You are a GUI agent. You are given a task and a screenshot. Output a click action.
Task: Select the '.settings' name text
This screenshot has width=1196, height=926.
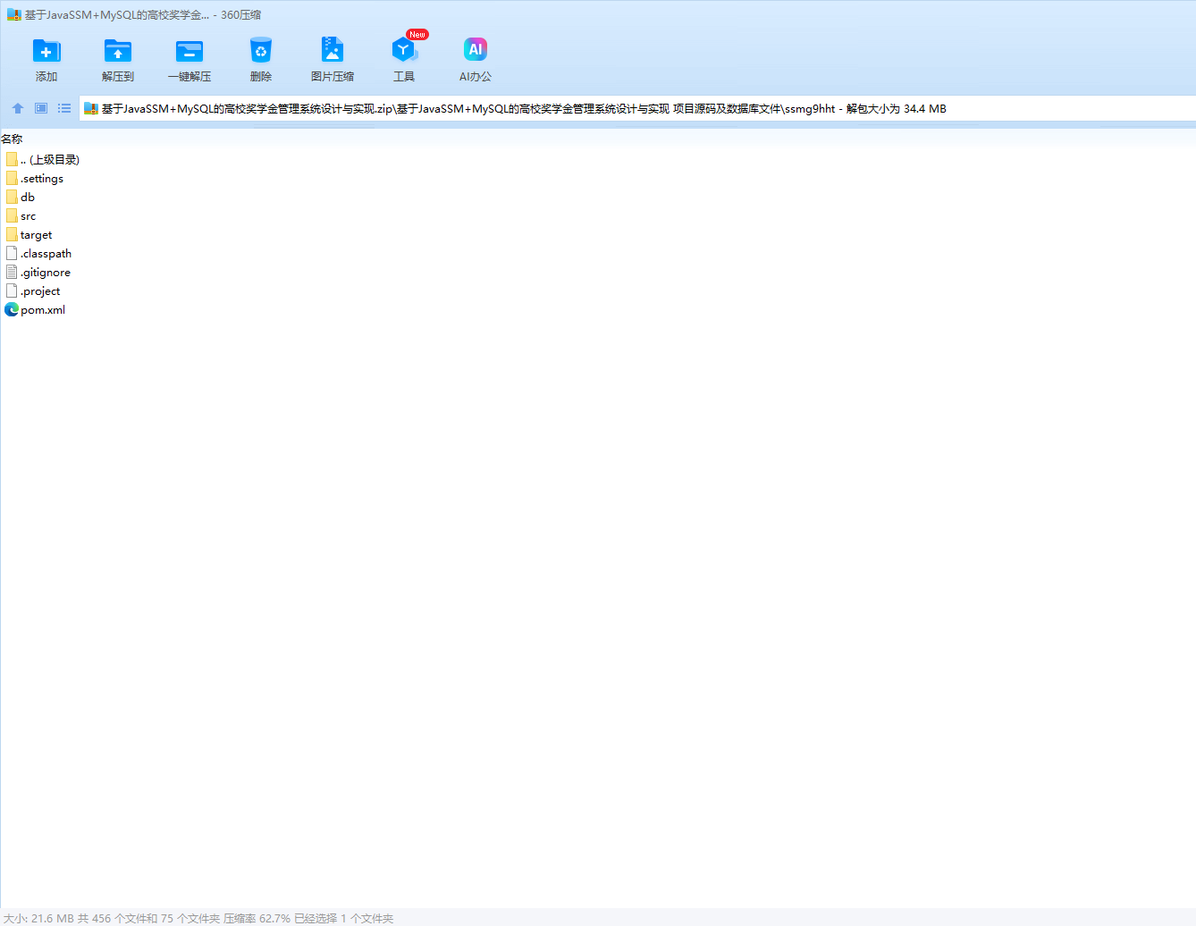(x=42, y=178)
